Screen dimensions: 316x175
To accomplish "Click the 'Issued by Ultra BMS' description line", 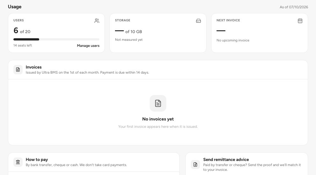I will point(87,72).
